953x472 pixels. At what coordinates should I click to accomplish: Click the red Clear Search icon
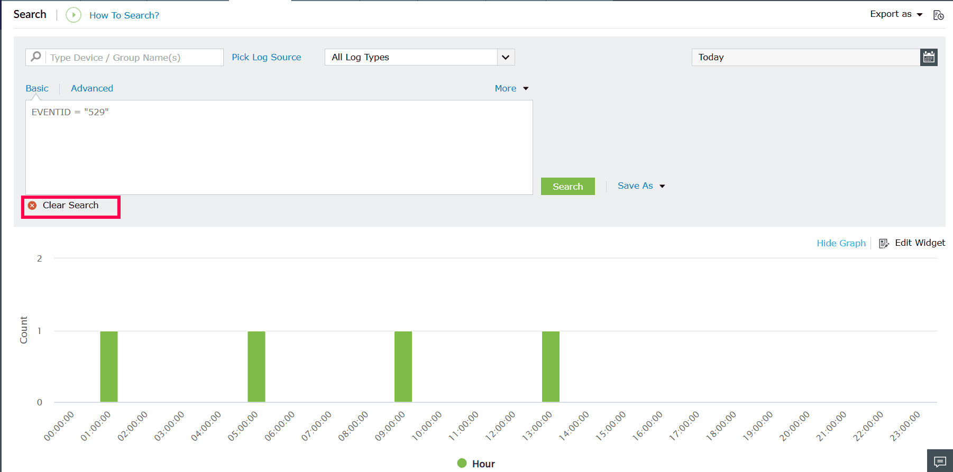click(x=32, y=205)
